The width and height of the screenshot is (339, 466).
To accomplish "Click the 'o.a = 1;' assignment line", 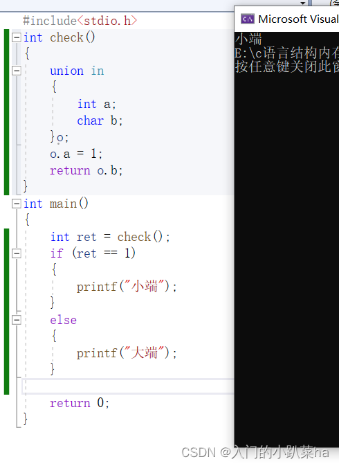I will point(76,154).
